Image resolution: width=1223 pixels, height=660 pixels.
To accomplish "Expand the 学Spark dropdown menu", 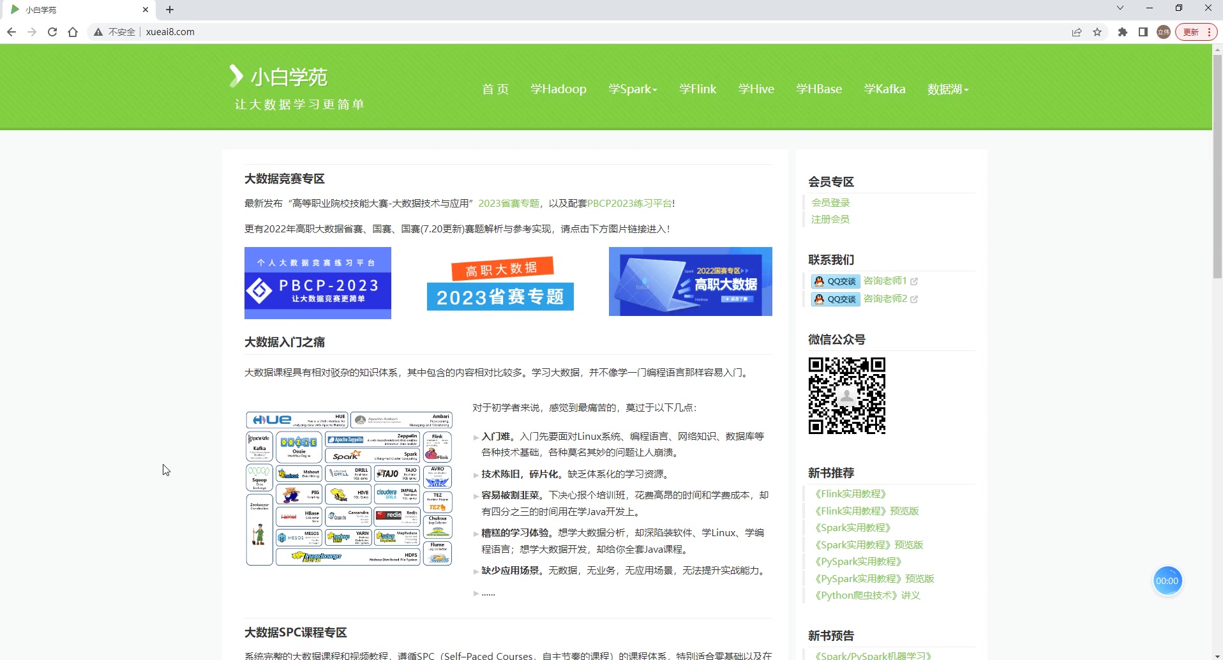I will tap(633, 89).
